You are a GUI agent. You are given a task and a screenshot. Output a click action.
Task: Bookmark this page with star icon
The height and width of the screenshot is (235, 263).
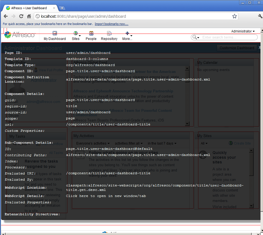234,16
